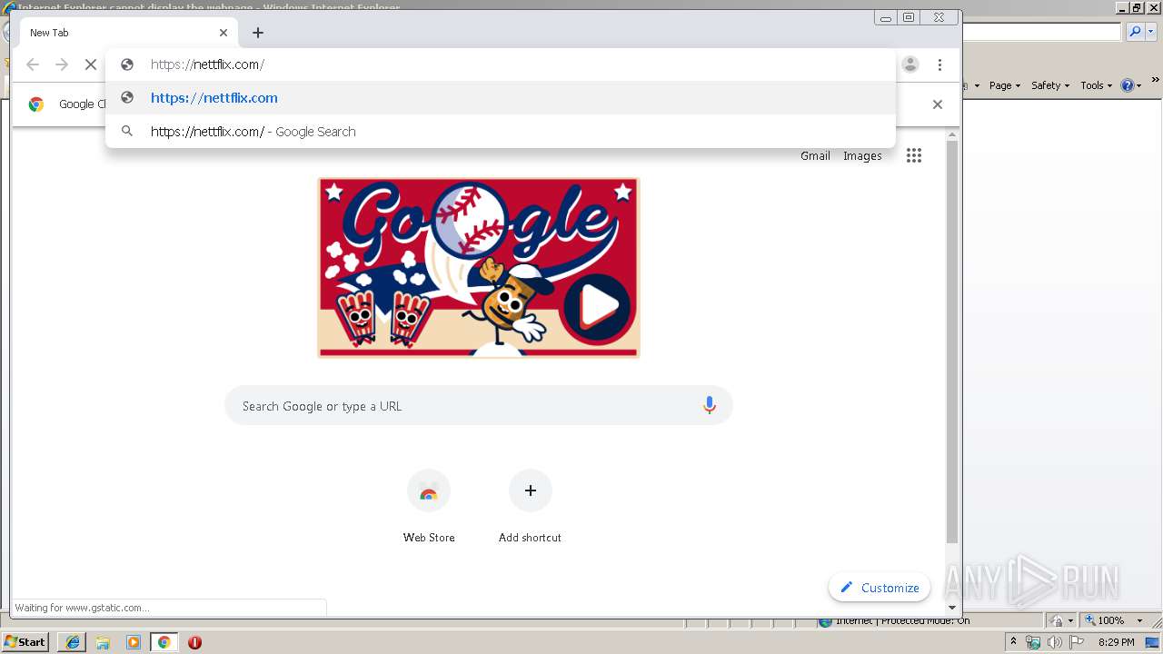Click the address bar with nettflix.com URL
The image size is (1163, 654).
pos(501,64)
